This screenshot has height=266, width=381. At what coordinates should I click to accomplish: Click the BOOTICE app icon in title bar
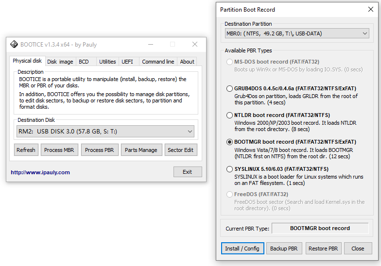pyautogui.click(x=14, y=44)
